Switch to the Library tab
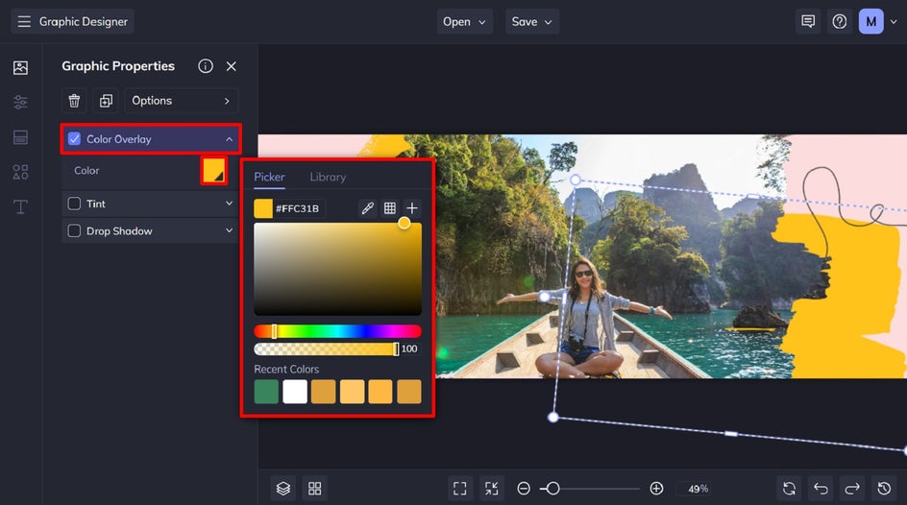907x505 pixels. click(328, 177)
